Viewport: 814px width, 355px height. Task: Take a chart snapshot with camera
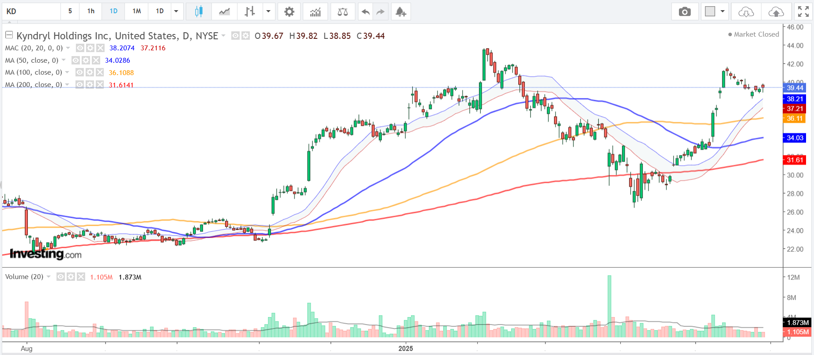pos(685,11)
